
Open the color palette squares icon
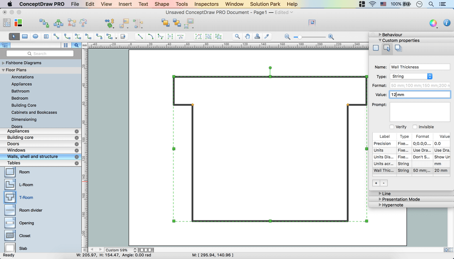18,23
